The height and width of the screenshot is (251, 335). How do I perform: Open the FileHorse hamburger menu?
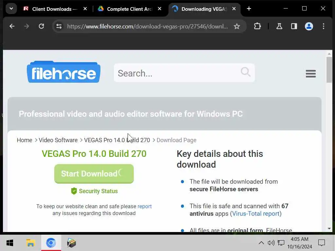pos(311,74)
